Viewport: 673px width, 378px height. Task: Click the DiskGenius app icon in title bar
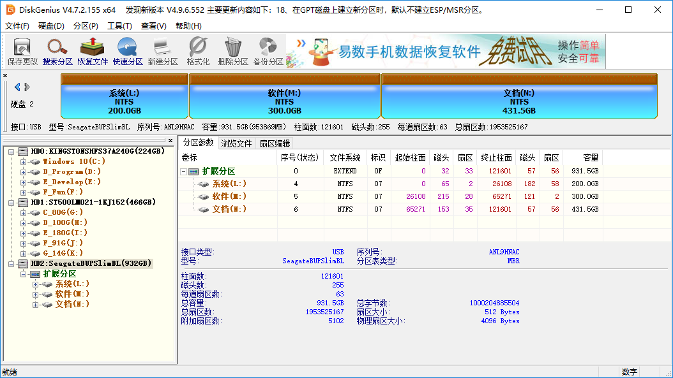tap(10, 10)
